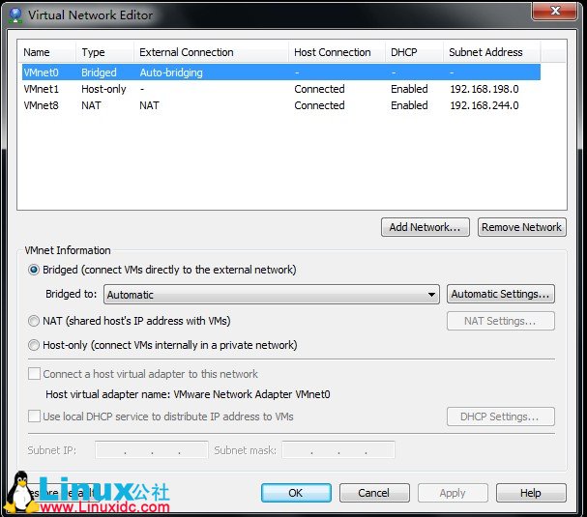Click the Auto-bridging cell for VMnet0
Image resolution: width=587 pixels, height=517 pixels.
[171, 72]
